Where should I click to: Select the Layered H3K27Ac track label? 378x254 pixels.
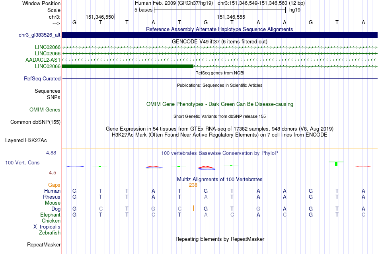point(26,141)
